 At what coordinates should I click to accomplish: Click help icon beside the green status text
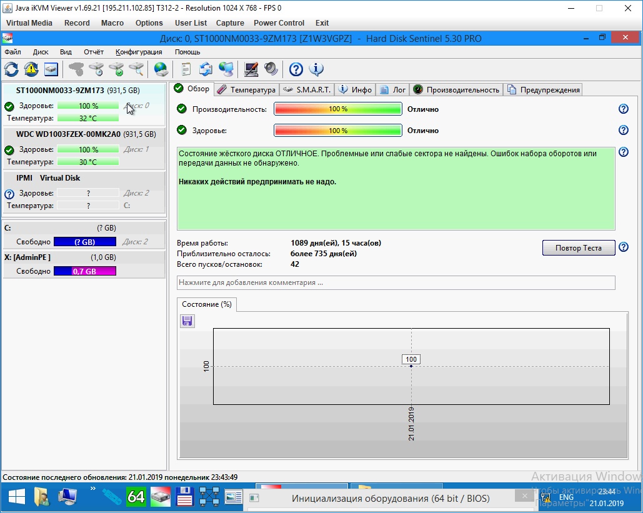tap(624, 152)
